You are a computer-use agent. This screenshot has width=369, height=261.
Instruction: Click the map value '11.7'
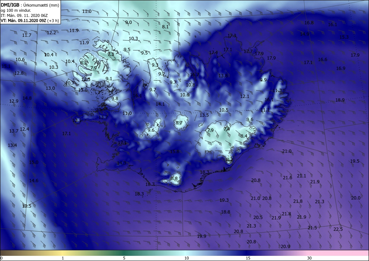[27, 35]
